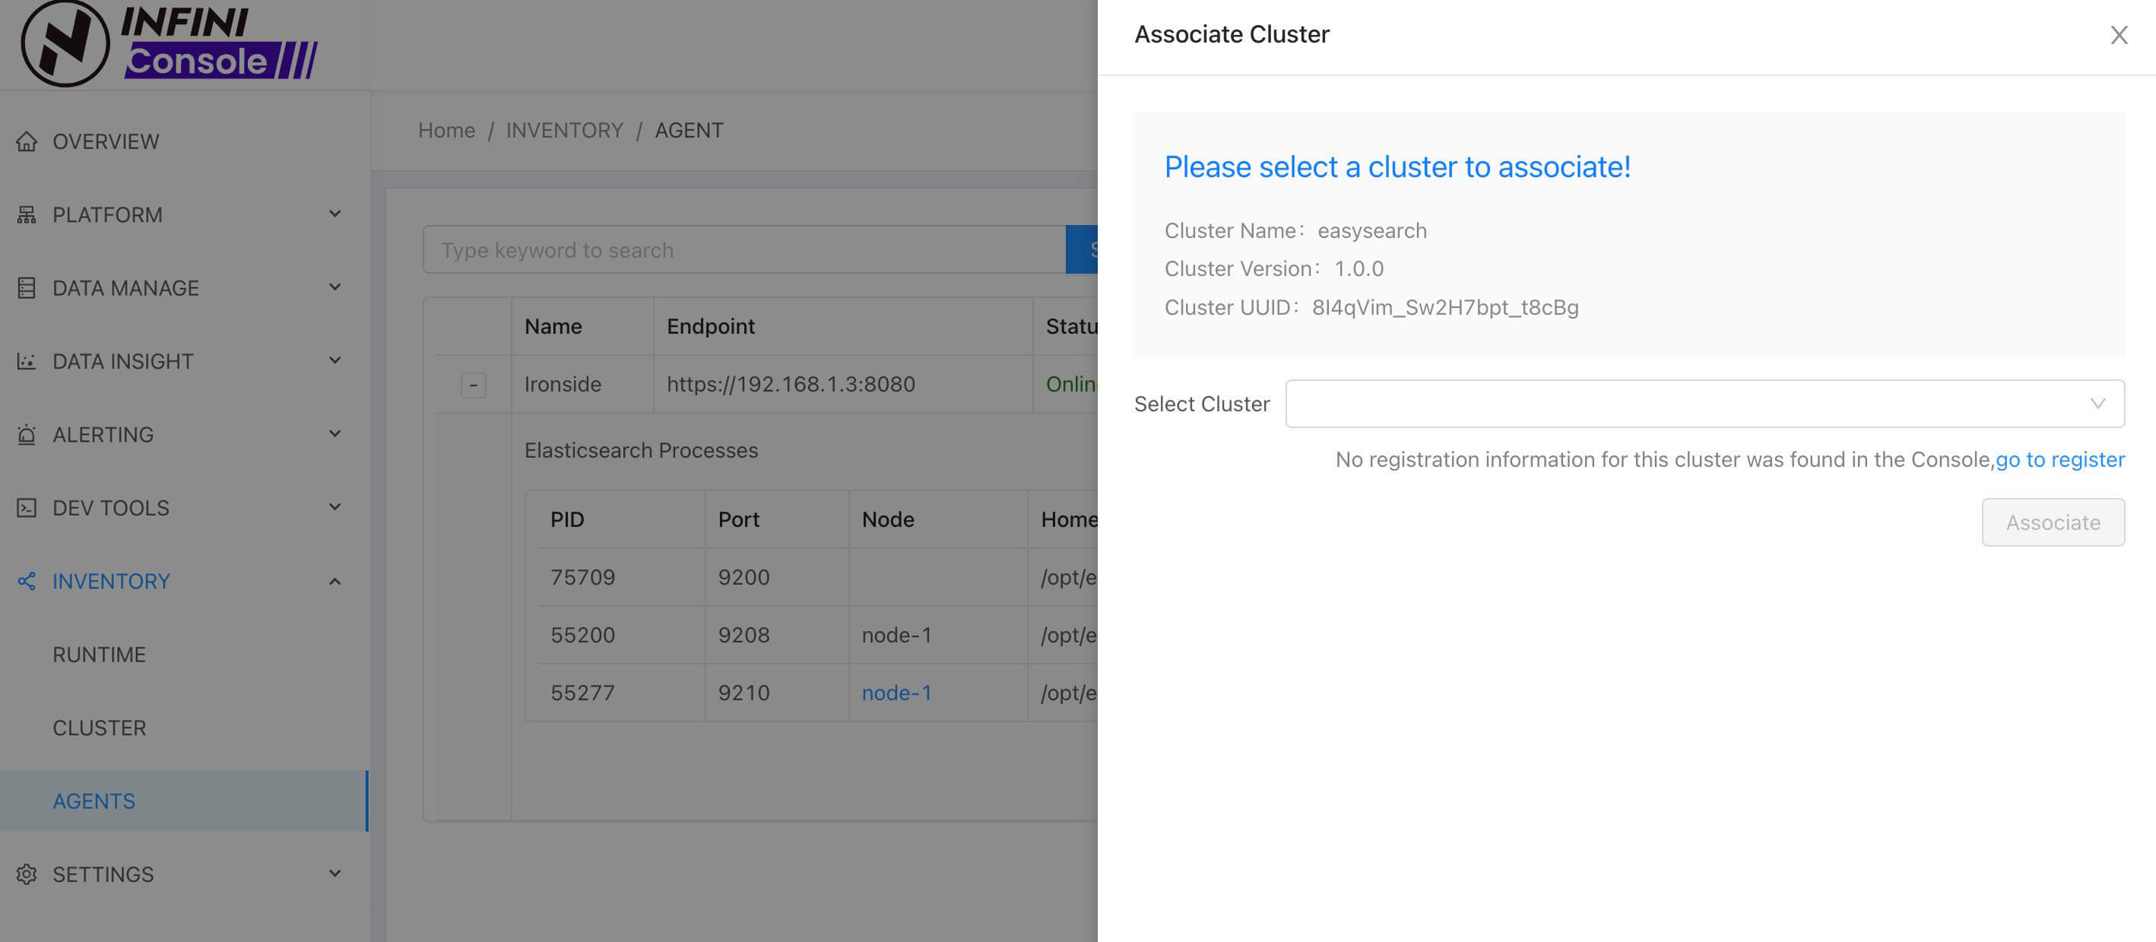2156x942 pixels.
Task: Click the Dev Tools terminal icon
Action: [x=27, y=509]
